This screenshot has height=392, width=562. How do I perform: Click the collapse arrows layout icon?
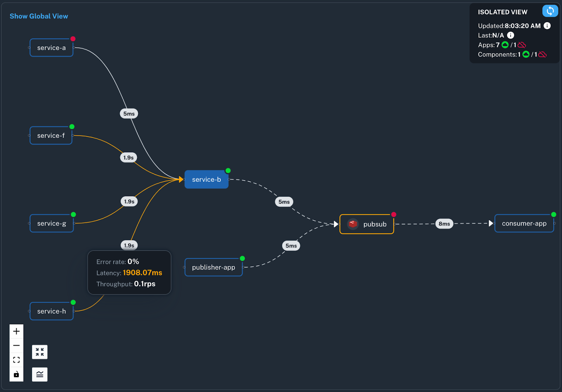tap(40, 352)
